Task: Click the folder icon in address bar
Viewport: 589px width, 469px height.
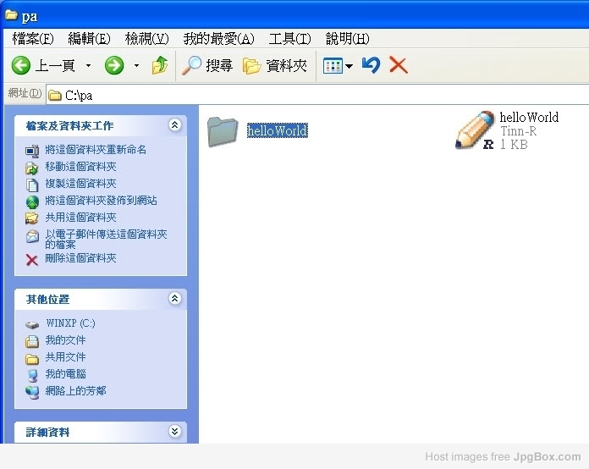Action: [x=55, y=96]
